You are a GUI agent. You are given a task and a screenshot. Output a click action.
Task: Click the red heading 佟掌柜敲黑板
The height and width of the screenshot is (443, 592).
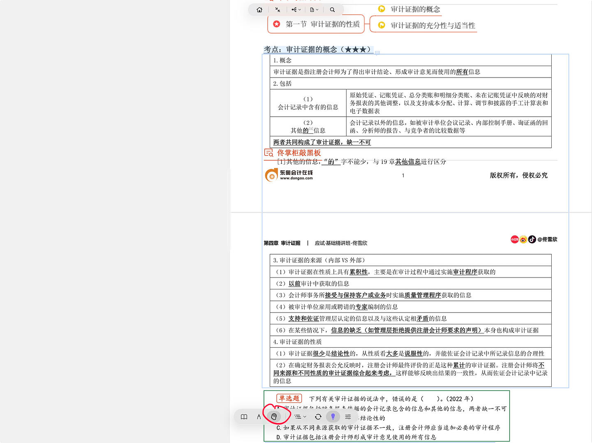pyautogui.click(x=299, y=153)
